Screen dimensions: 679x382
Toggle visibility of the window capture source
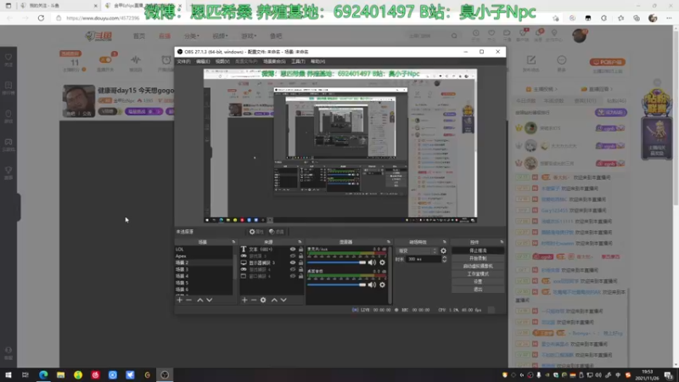(293, 277)
